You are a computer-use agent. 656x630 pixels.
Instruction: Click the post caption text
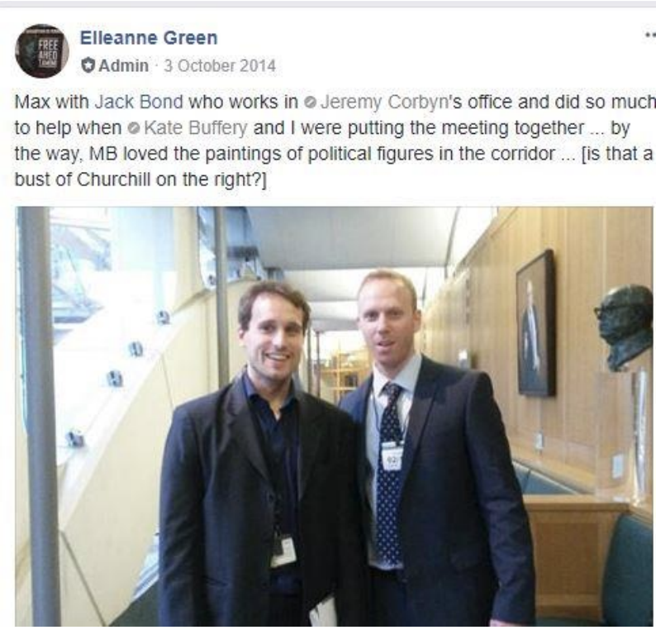(x=334, y=141)
